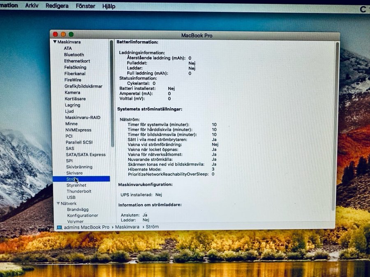The image size is (370, 277).
Task: Select Minne in the hardware list
Action: pyautogui.click(x=71, y=124)
